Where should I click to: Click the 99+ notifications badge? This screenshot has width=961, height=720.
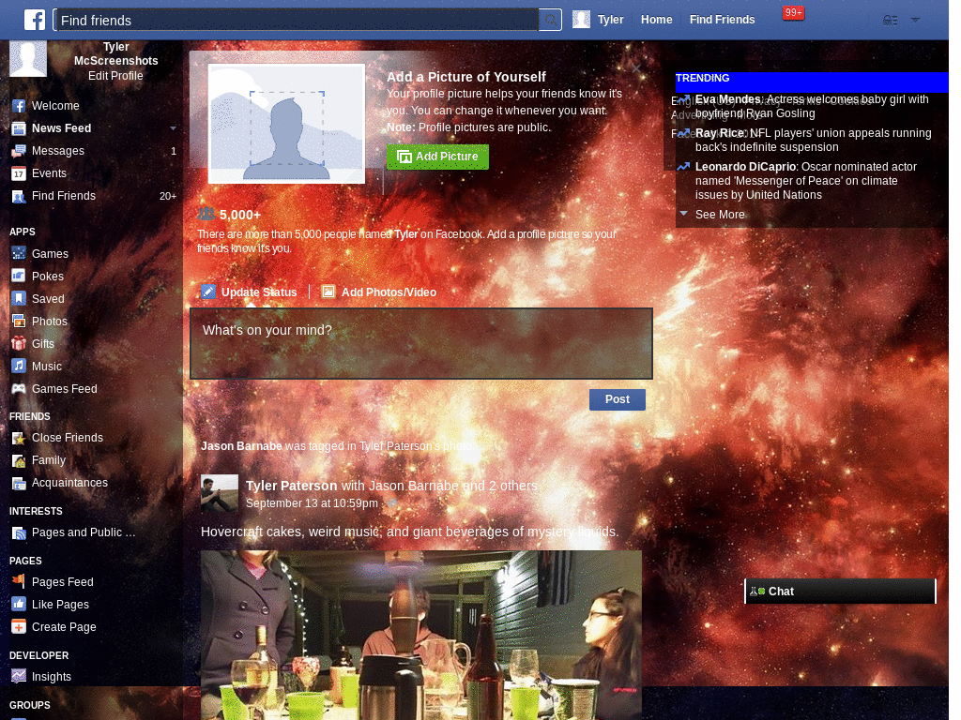pyautogui.click(x=793, y=13)
